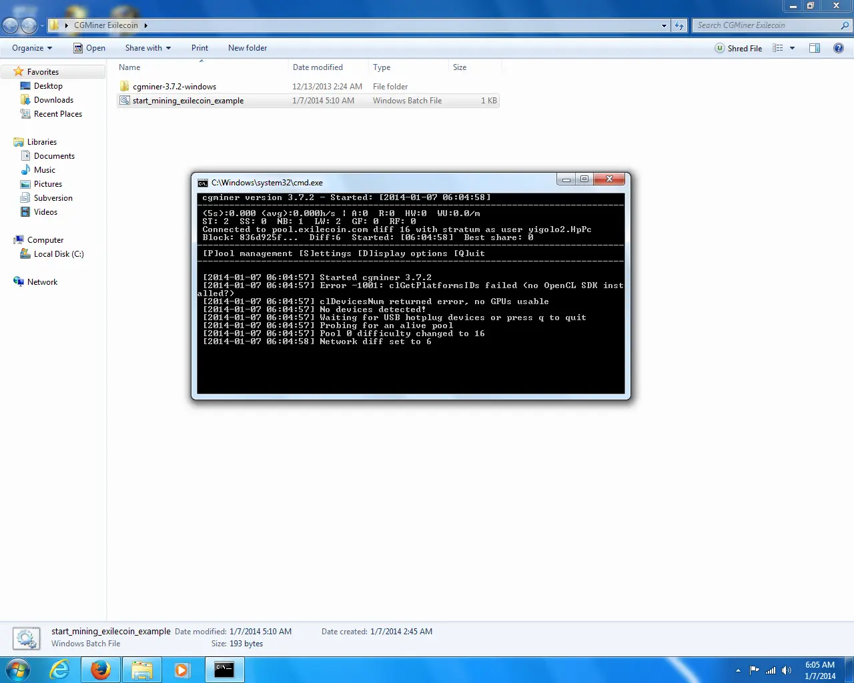This screenshot has height=683, width=854.
Task: Launch Firefox from the taskbar
Action: (x=101, y=670)
